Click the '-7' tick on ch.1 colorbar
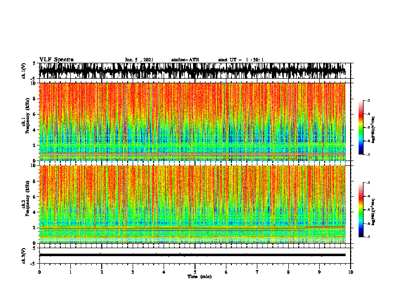The width and height of the screenshot is (395, 305). (x=368, y=154)
